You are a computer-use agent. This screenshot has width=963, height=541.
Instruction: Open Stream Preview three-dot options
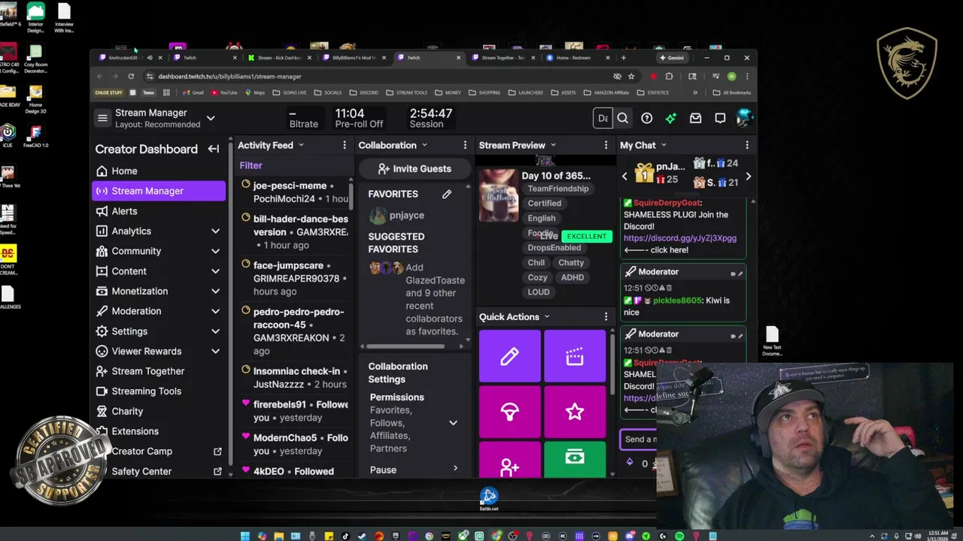tap(606, 145)
